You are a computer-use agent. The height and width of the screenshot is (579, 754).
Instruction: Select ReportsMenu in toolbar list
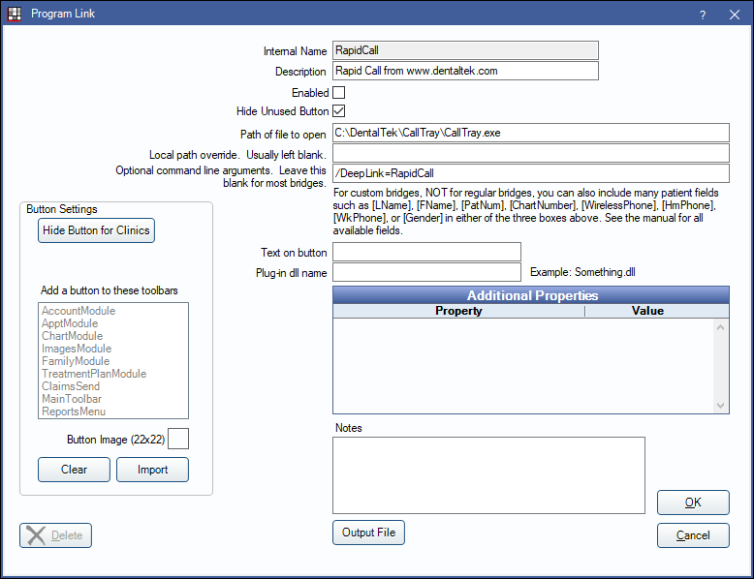[x=74, y=411]
